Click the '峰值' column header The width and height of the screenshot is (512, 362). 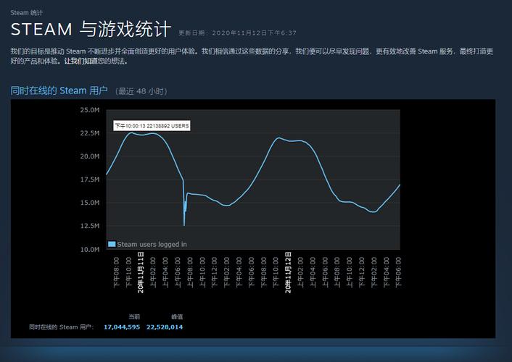(x=177, y=316)
